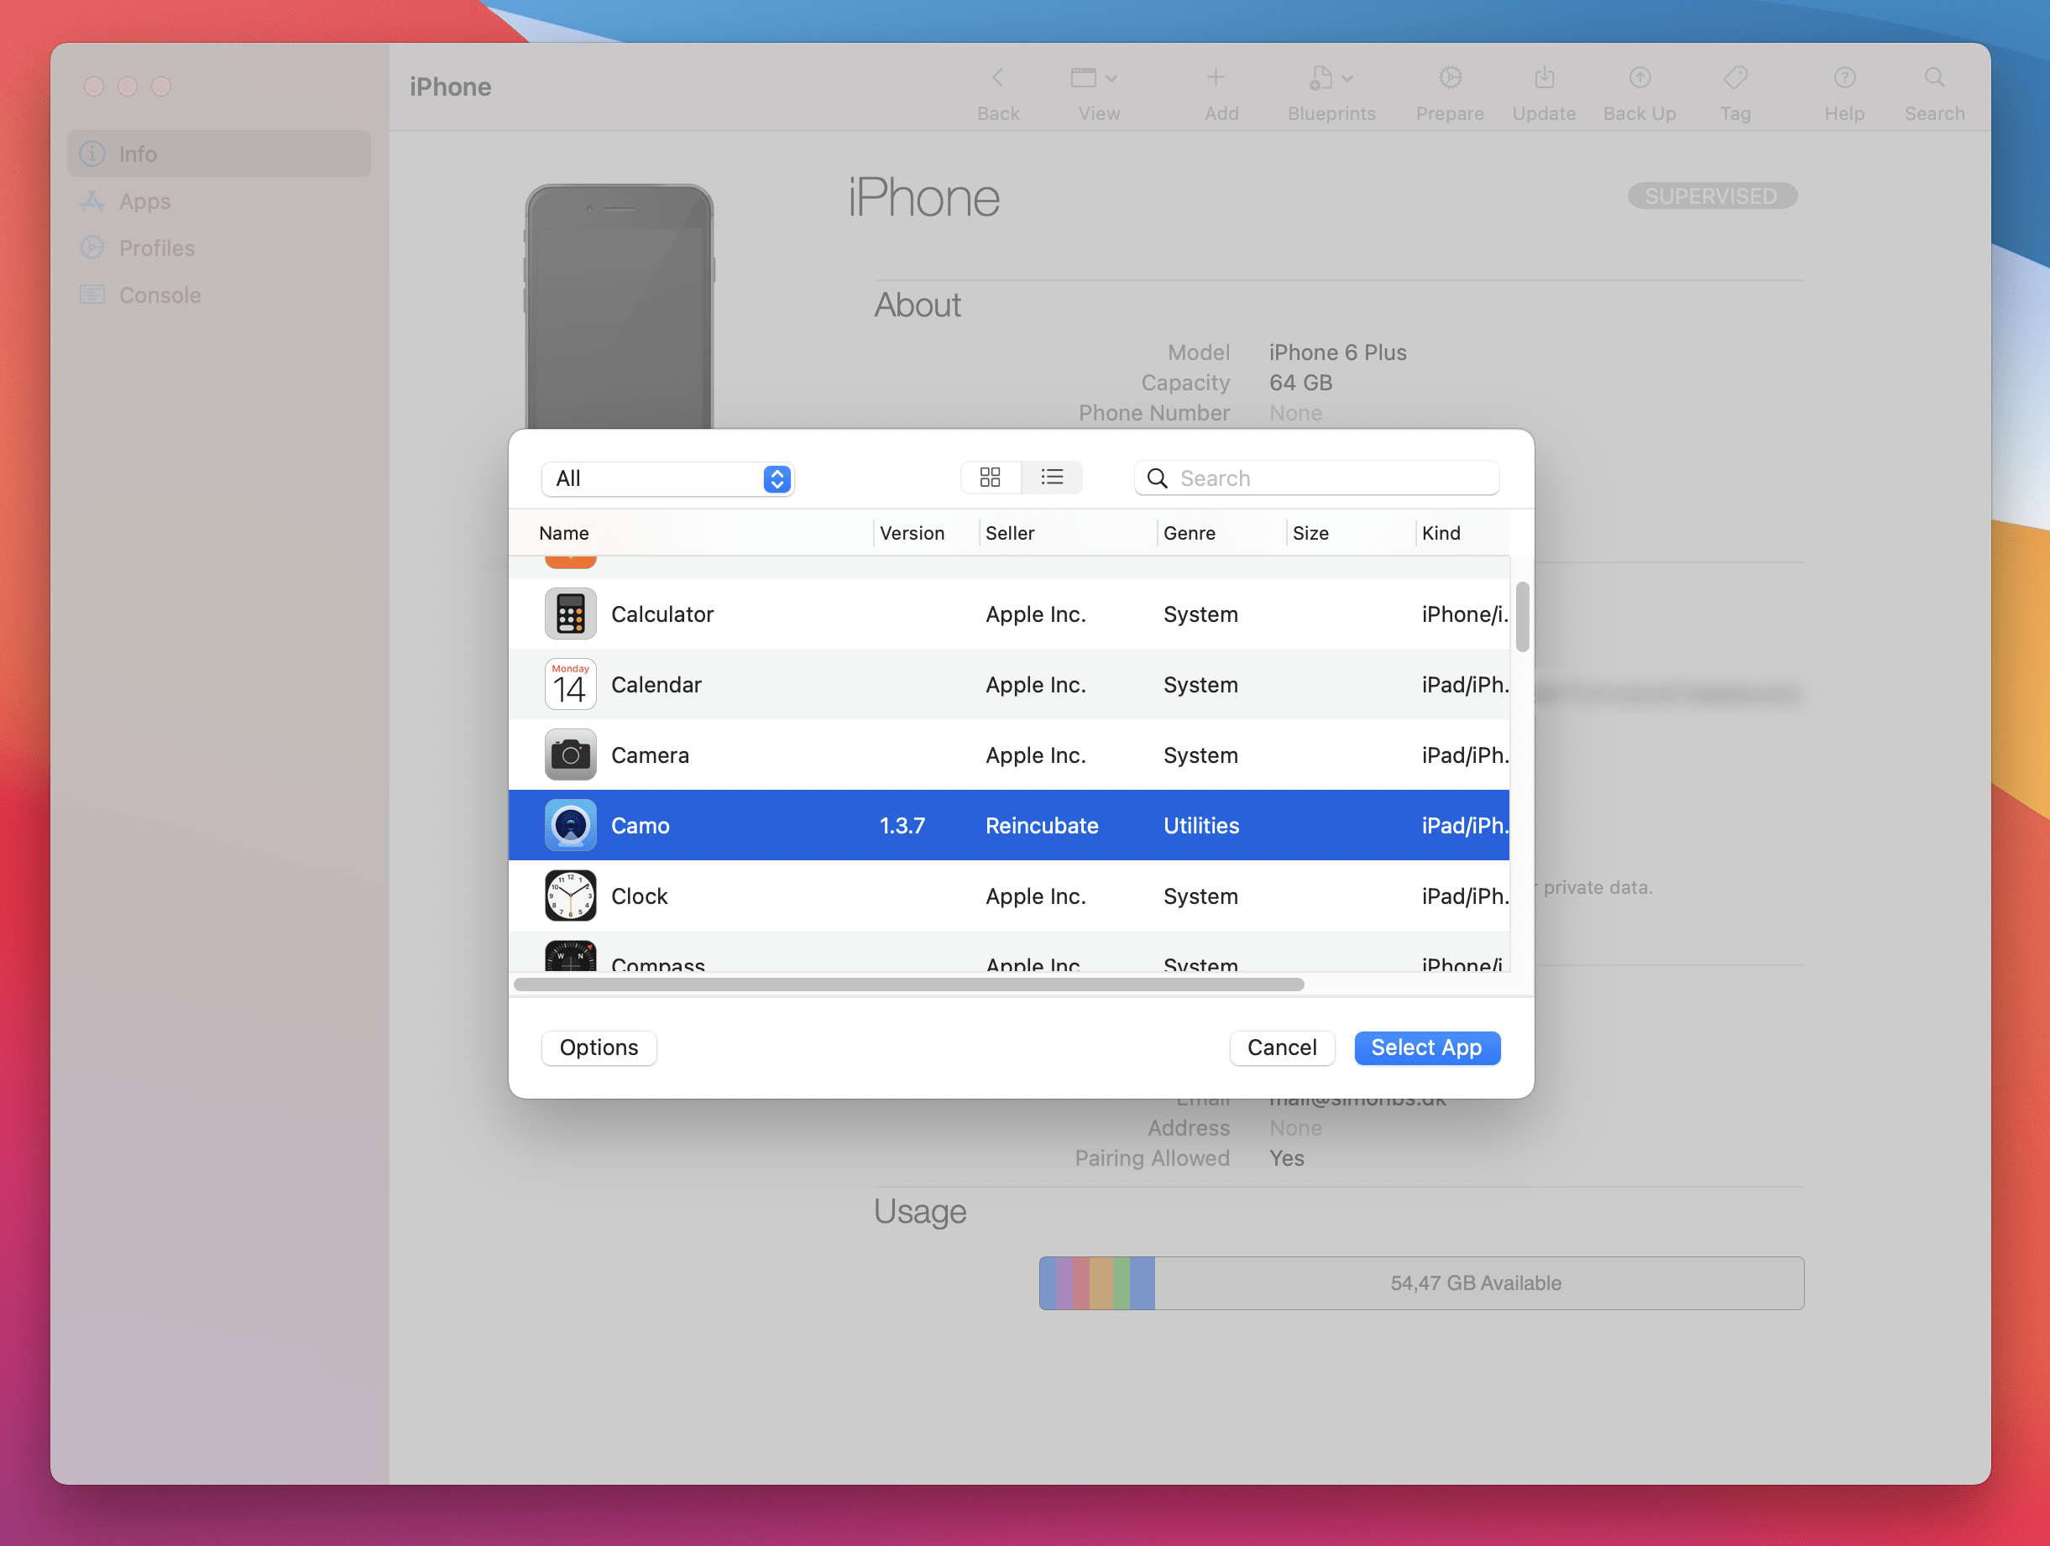The width and height of the screenshot is (2050, 1546).
Task: Click the Search input field
Action: pyautogui.click(x=1317, y=478)
